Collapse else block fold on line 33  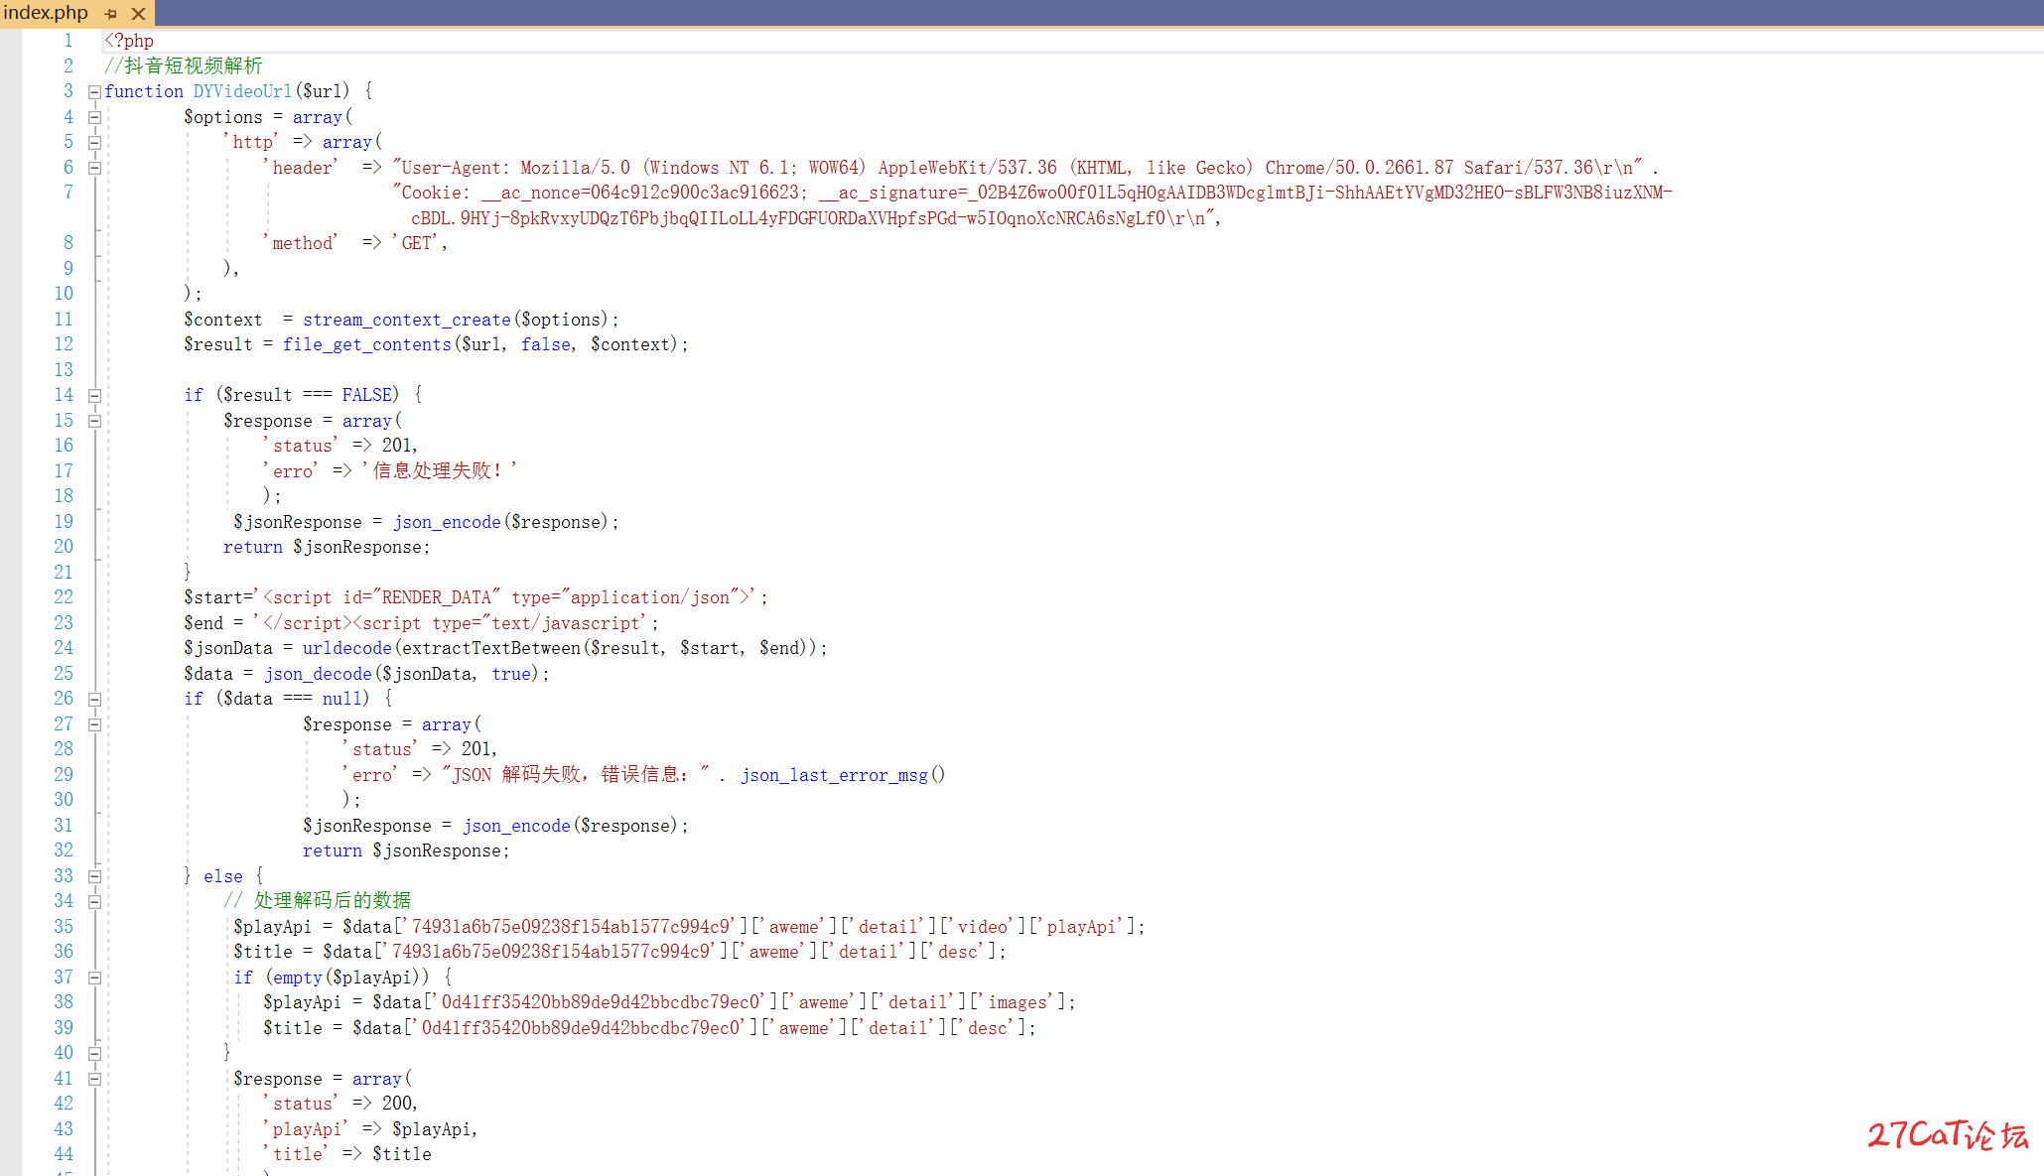tap(94, 876)
